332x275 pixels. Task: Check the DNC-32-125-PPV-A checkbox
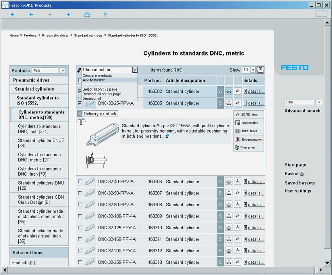tap(80, 228)
